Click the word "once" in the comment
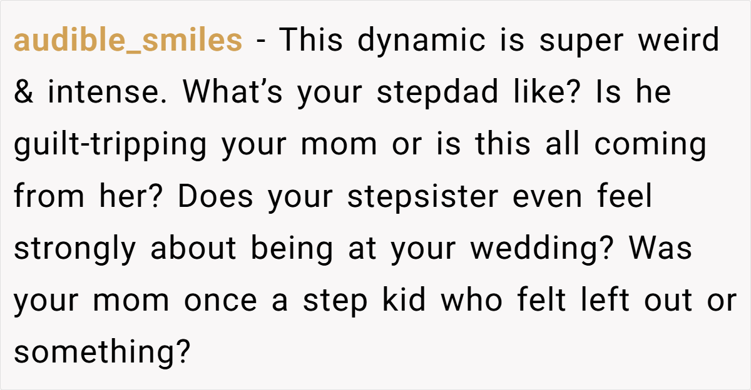The height and width of the screenshot is (390, 751). (x=220, y=301)
